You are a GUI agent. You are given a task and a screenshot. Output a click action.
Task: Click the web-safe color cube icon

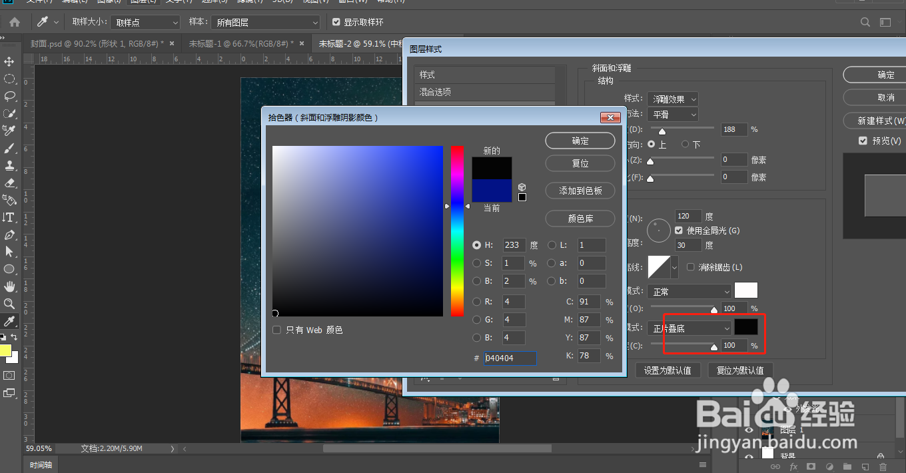click(522, 187)
